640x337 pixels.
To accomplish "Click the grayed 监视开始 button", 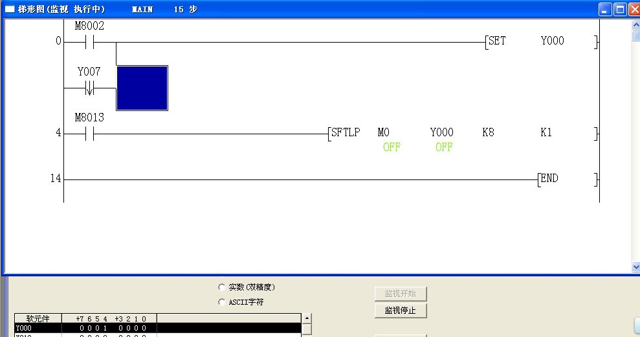I will pyautogui.click(x=401, y=294).
